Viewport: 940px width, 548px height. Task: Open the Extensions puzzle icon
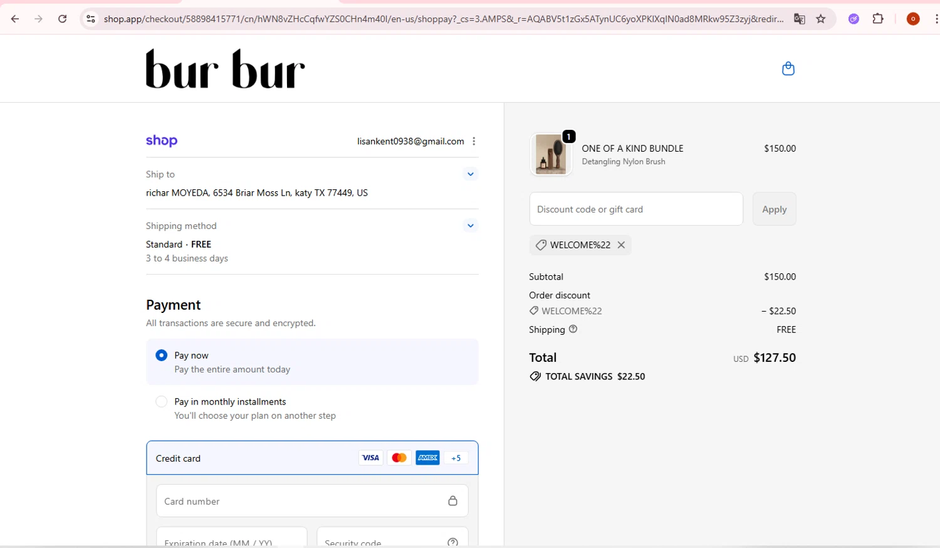(x=878, y=19)
